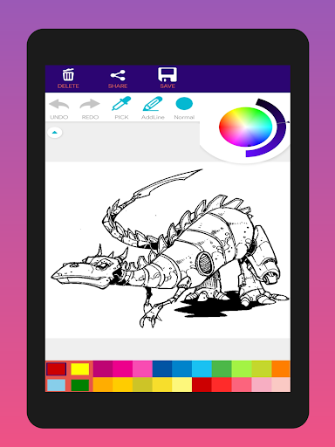This screenshot has width=335, height=447.
Task: Undo the last action
Action: coord(59,109)
